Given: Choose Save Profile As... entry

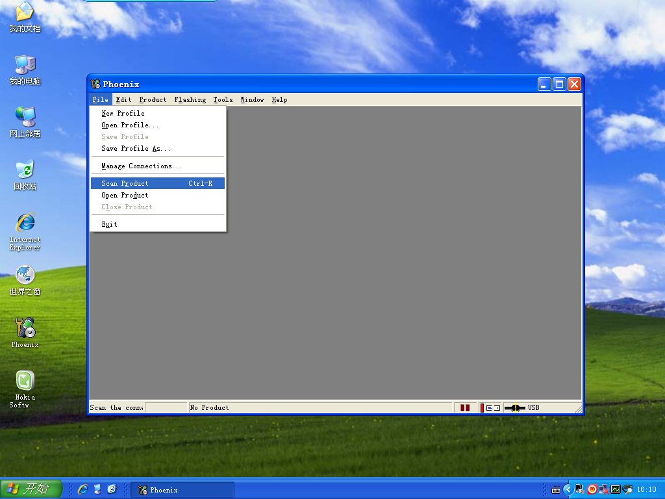Looking at the screenshot, I should pos(158,149).
